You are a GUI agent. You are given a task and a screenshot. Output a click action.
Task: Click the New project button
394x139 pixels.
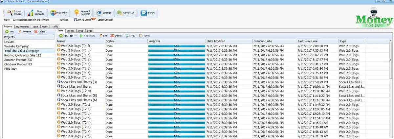click(x=9, y=32)
